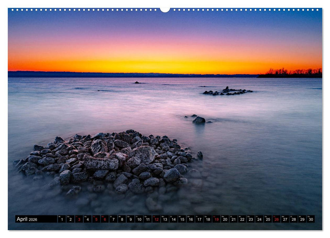Select red Sunday date 19

pos(216,219)
